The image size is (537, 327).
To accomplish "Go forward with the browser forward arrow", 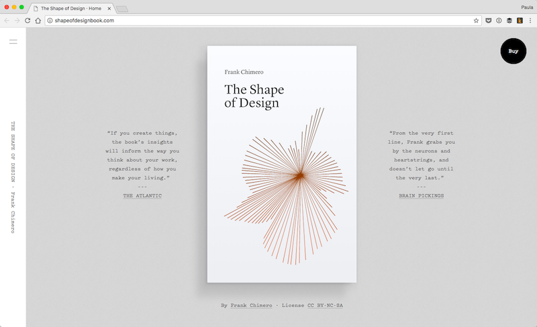I will click(x=17, y=21).
